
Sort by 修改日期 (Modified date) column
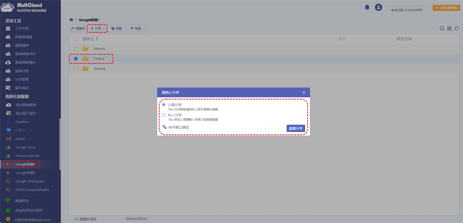point(404,39)
